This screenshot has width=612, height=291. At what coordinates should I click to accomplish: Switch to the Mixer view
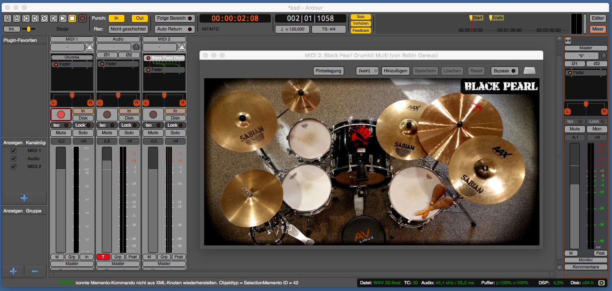point(598,29)
